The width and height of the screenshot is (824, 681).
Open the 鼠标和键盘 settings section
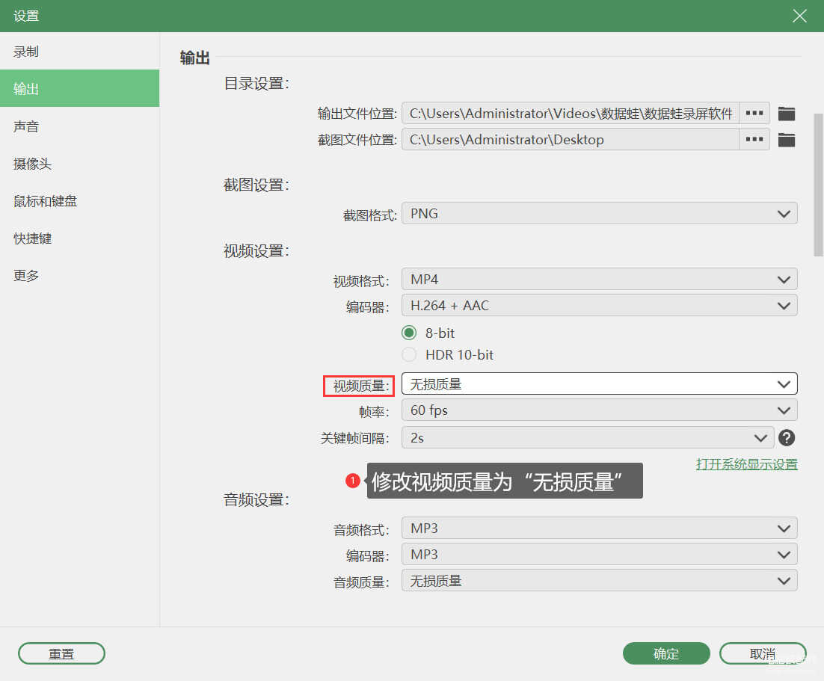[79, 201]
